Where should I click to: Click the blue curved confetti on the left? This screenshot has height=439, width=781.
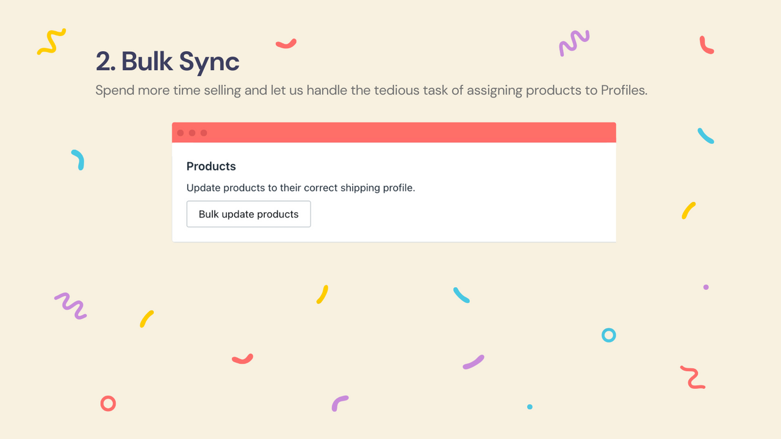(x=79, y=161)
